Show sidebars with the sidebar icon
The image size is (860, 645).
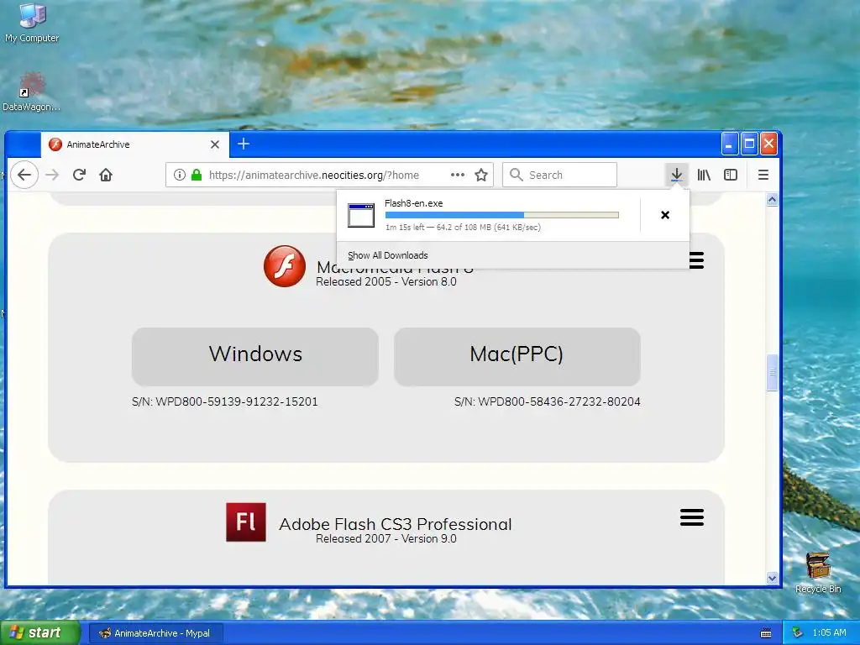731,175
